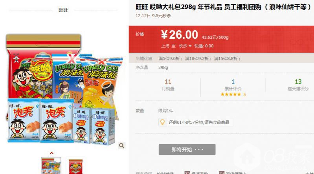Click the 上海 origin city text
314x174 pixels.
pyautogui.click(x=165, y=46)
